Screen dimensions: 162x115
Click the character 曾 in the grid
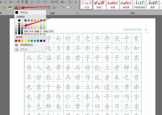[x=78, y=106]
